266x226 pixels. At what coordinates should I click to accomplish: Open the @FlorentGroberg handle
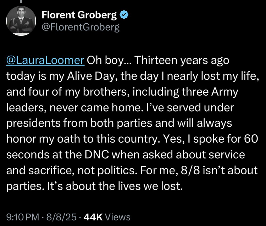(x=81, y=27)
